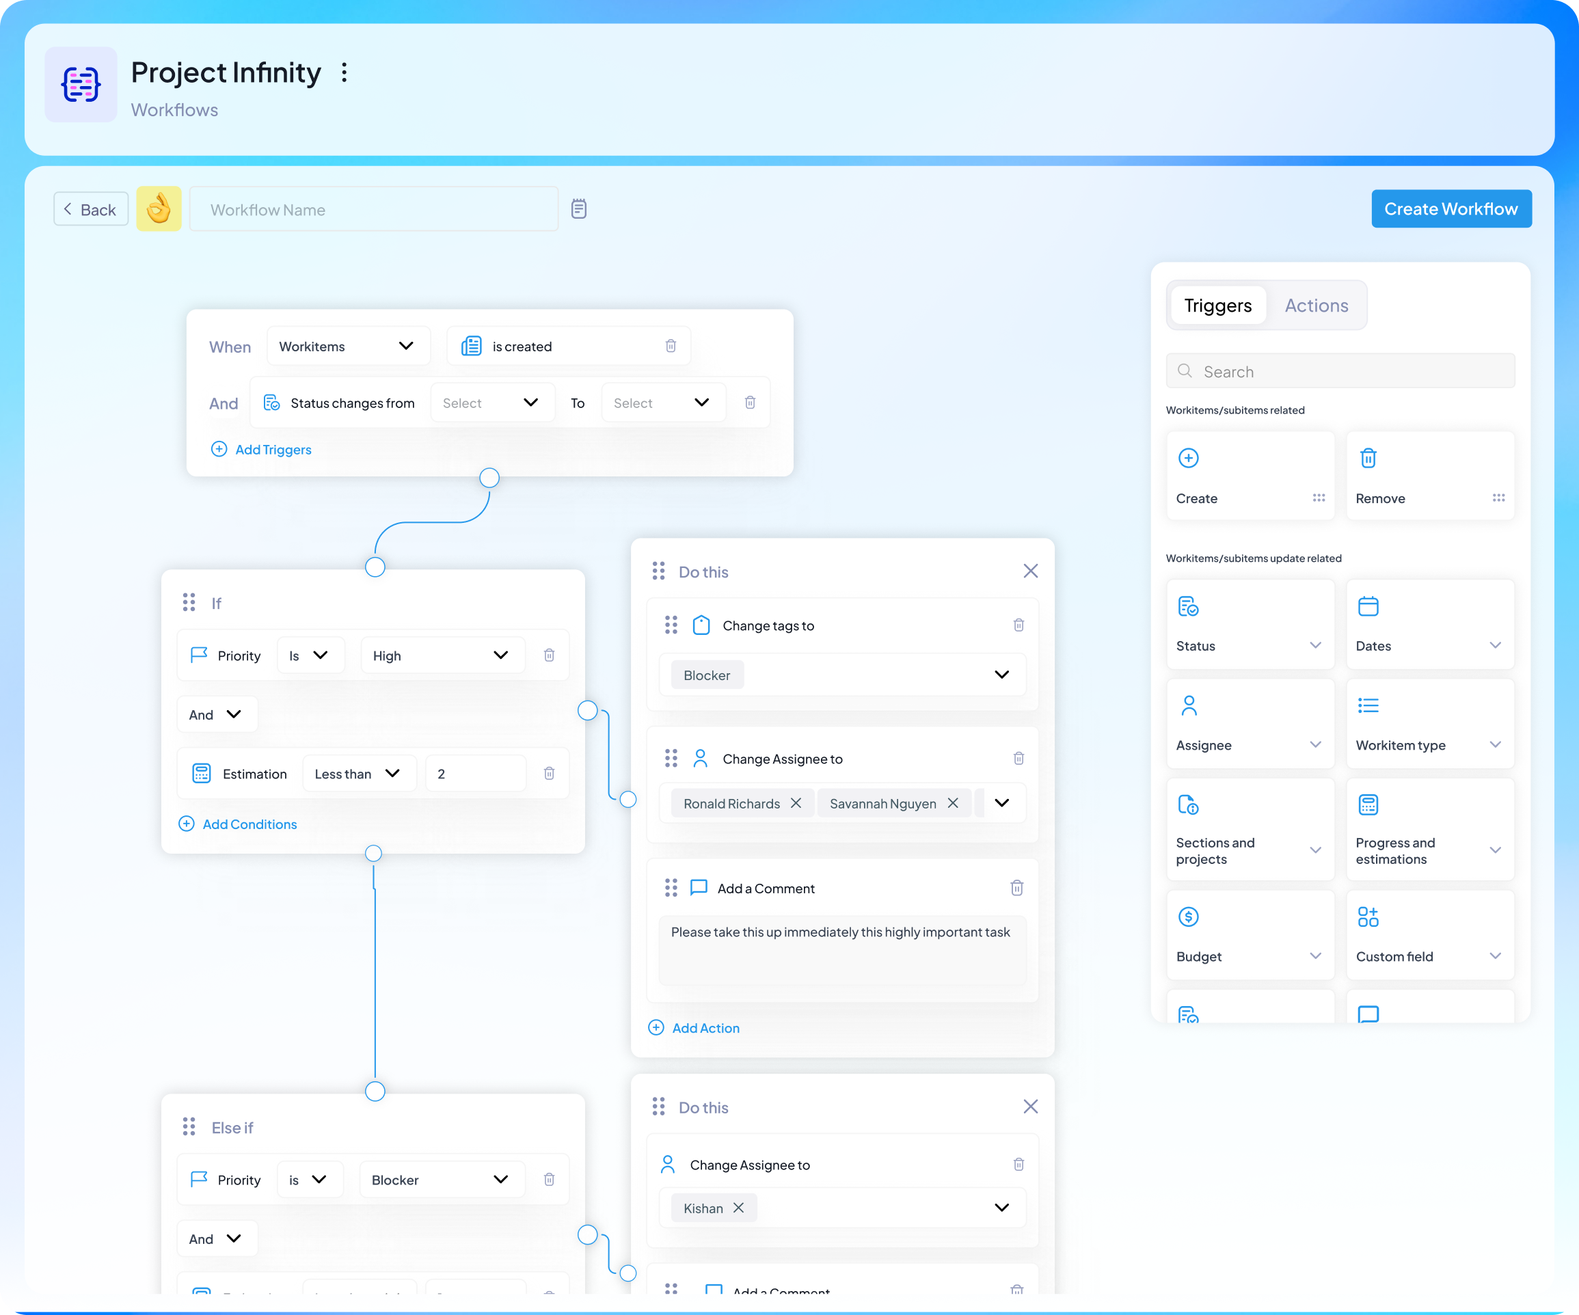Close the second Do this panel
The image size is (1579, 1315).
click(x=1030, y=1106)
